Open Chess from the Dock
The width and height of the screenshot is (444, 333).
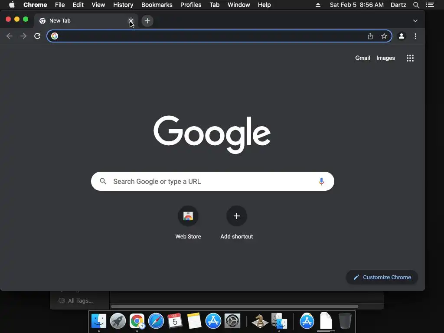(x=260, y=321)
